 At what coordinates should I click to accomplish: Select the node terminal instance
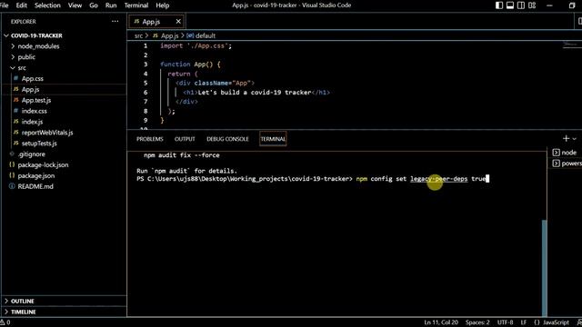click(565, 153)
